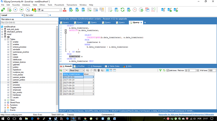Viewport: 217px width, 121px height.
Task: Go to previous rows page arrow
Action: [x=186, y=70]
